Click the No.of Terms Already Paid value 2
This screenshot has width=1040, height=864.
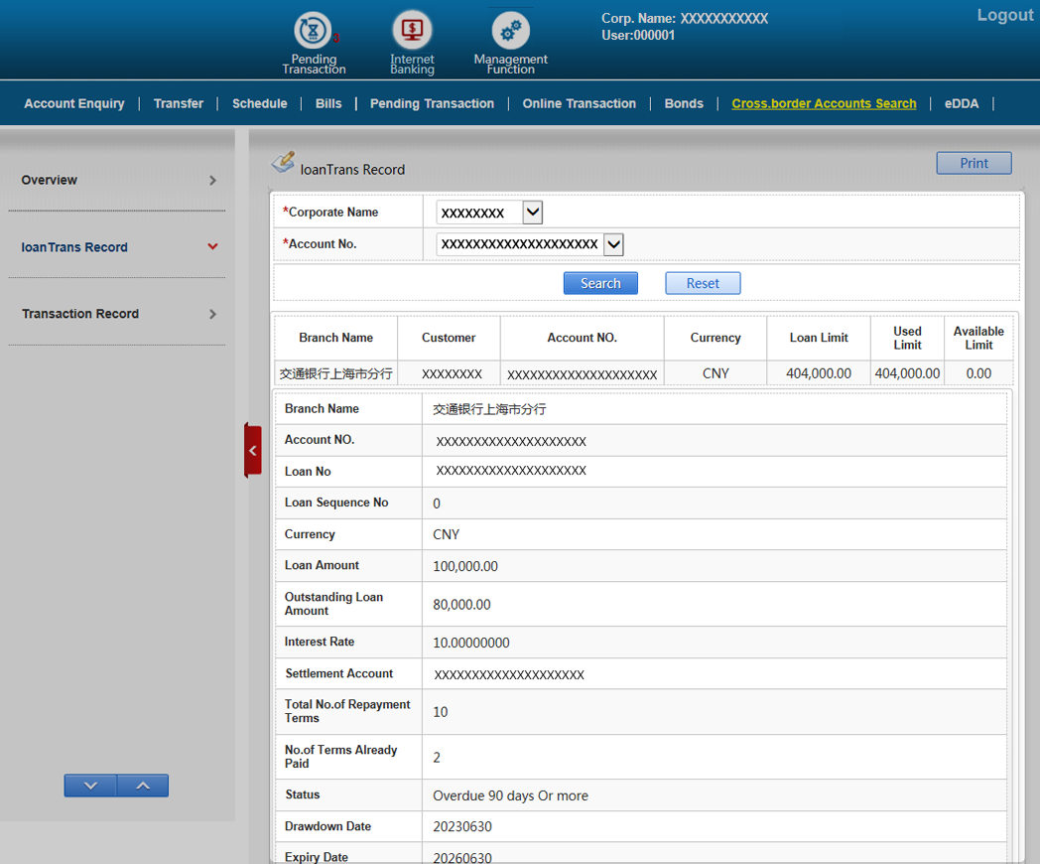pyautogui.click(x=437, y=757)
